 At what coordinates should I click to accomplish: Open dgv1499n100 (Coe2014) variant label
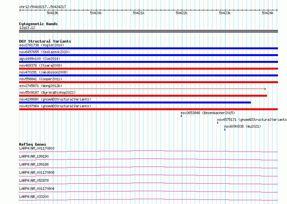[40, 59]
